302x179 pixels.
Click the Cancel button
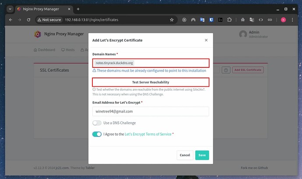[185, 155]
